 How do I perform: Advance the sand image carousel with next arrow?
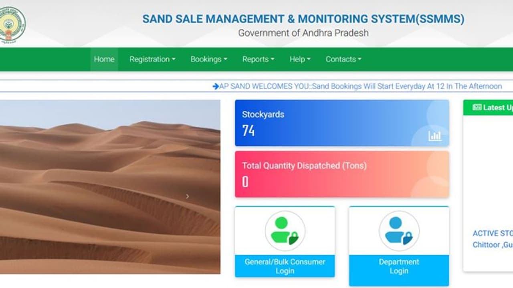pos(187,196)
